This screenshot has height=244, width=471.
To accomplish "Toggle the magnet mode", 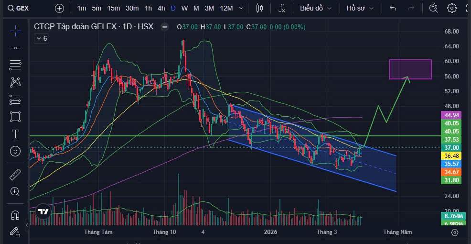I will pyautogui.click(x=15, y=215).
